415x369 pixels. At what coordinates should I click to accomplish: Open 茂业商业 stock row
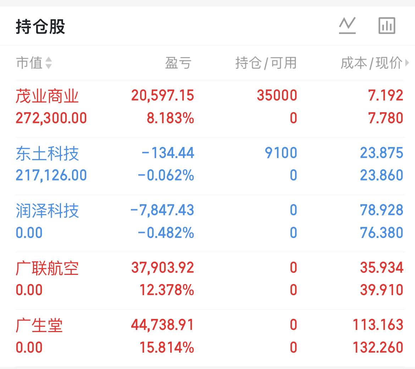click(47, 96)
